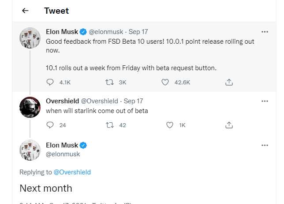This screenshot has width=284, height=204.
Task: Open more options on Overshield's tweet
Action: (265, 101)
